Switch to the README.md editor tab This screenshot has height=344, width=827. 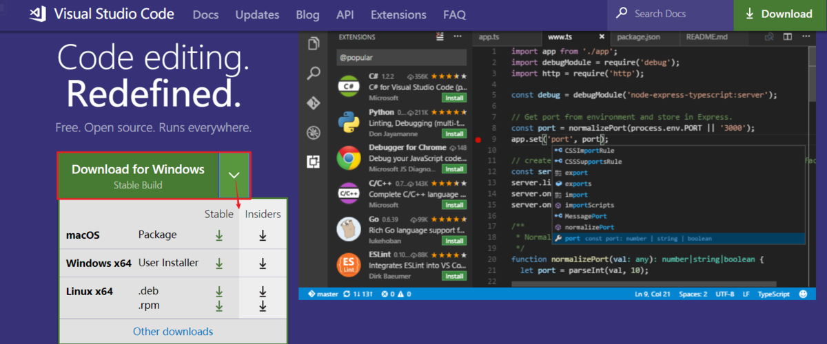(713, 37)
